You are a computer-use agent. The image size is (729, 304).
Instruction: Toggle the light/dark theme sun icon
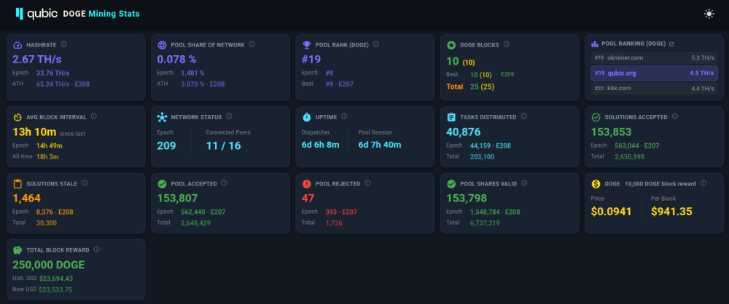(709, 14)
